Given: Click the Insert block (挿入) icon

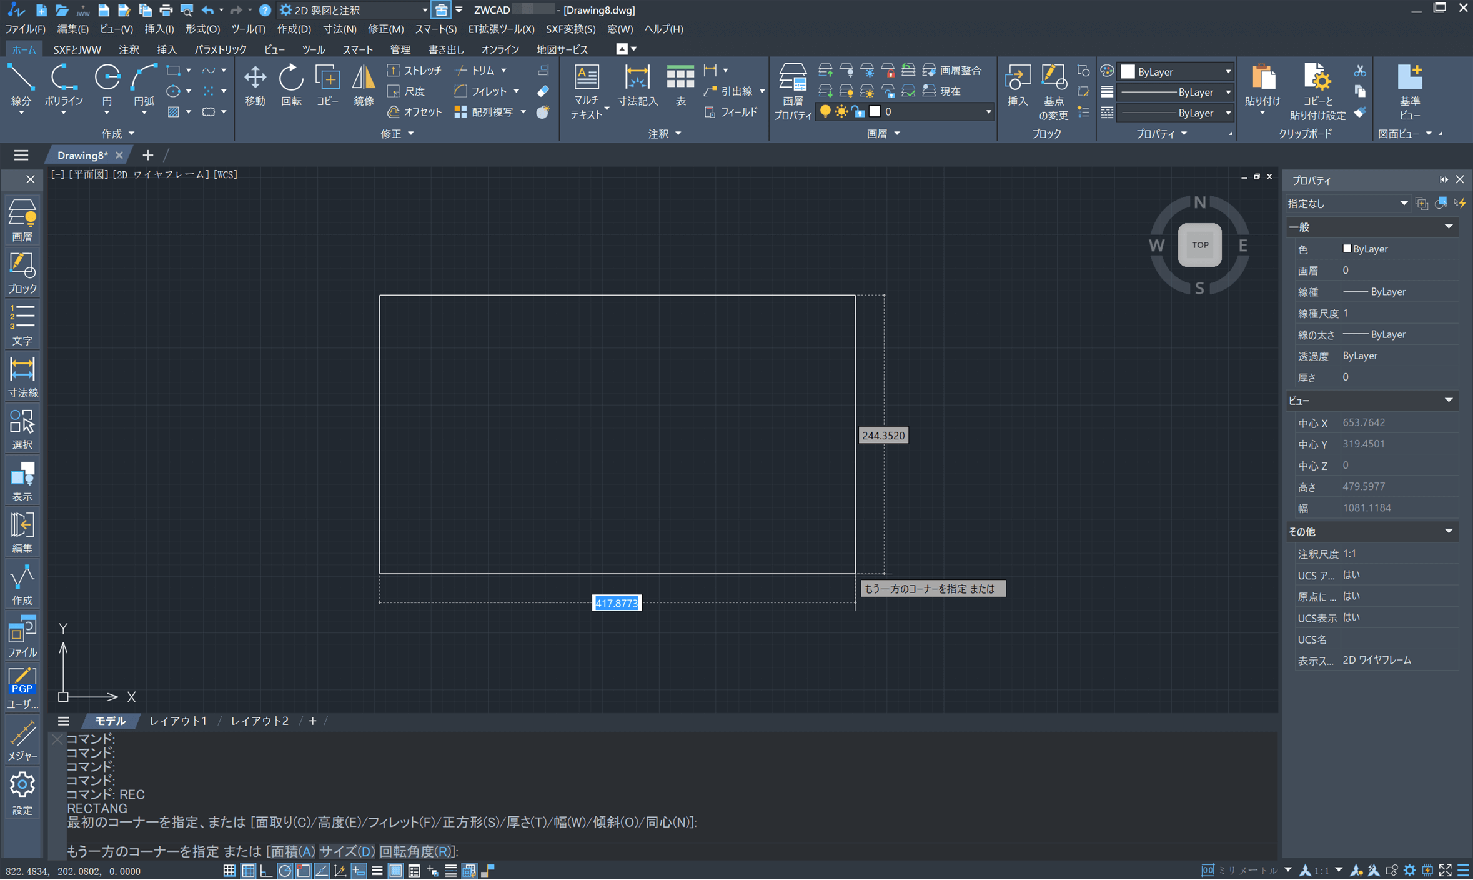Looking at the screenshot, I should click(1017, 85).
